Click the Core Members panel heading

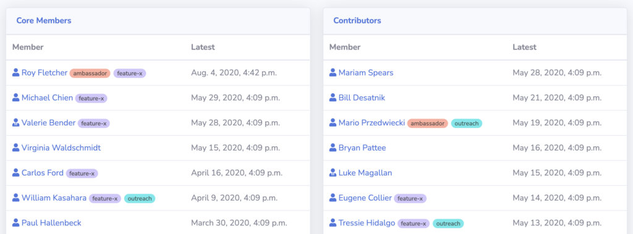tap(44, 20)
